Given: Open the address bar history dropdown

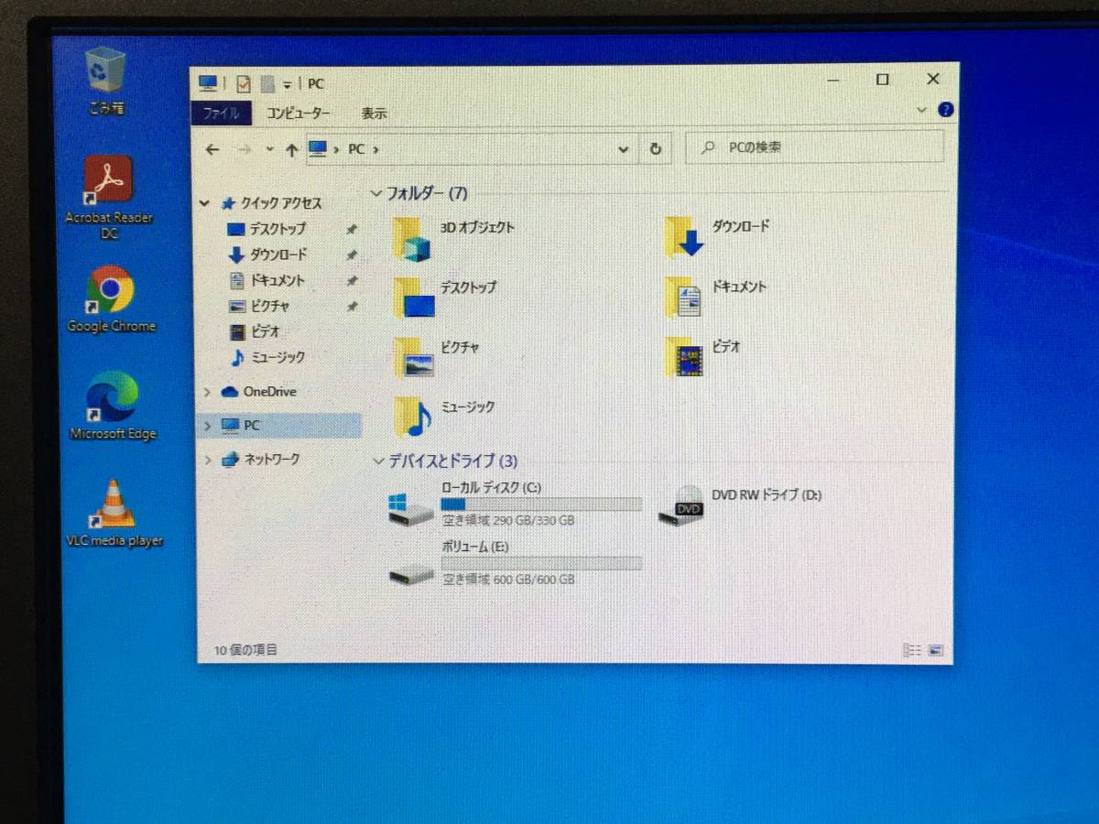Looking at the screenshot, I should 624,148.
